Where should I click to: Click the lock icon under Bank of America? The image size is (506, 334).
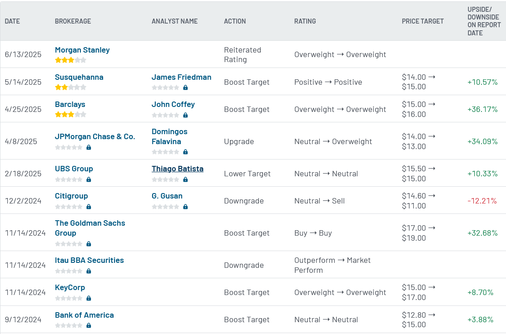pos(89,326)
